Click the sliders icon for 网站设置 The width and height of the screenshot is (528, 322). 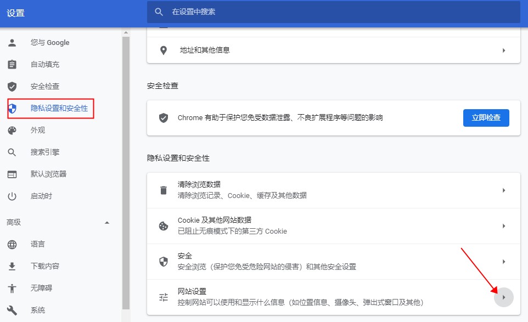tap(164, 297)
